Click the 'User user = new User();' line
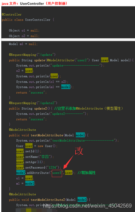The height and width of the screenshot is (212, 135). (37, 146)
